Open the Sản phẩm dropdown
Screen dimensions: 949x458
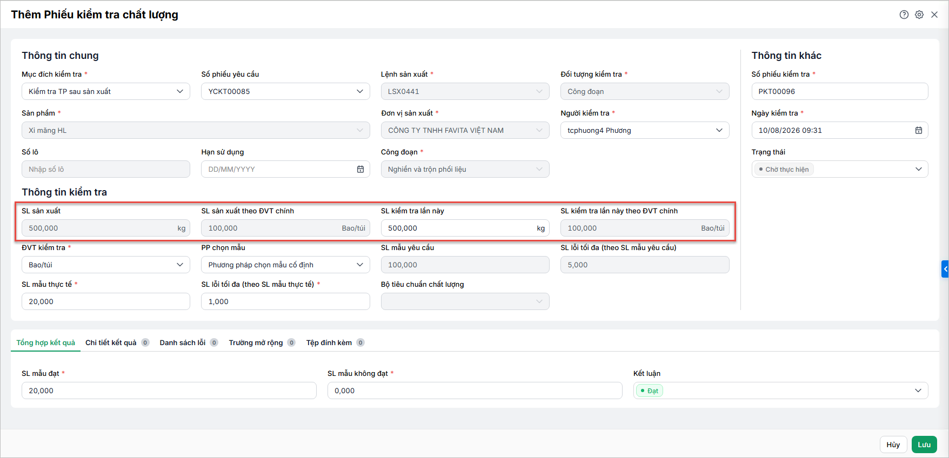[196, 130]
